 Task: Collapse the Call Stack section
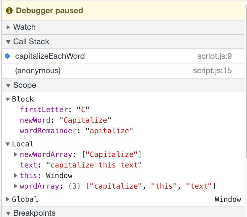[8, 42]
